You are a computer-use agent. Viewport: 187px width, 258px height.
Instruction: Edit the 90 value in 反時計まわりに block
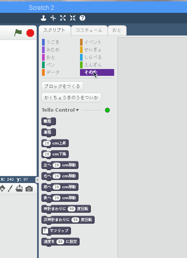[75, 220]
